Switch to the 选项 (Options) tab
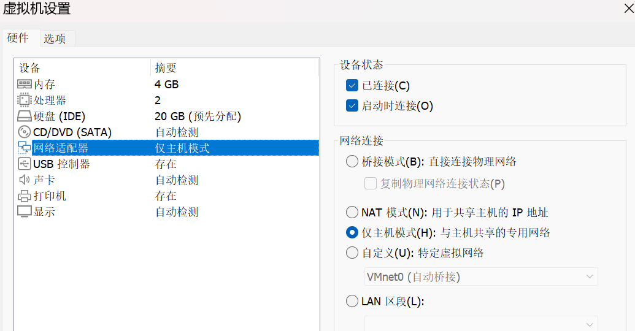 (x=55, y=39)
